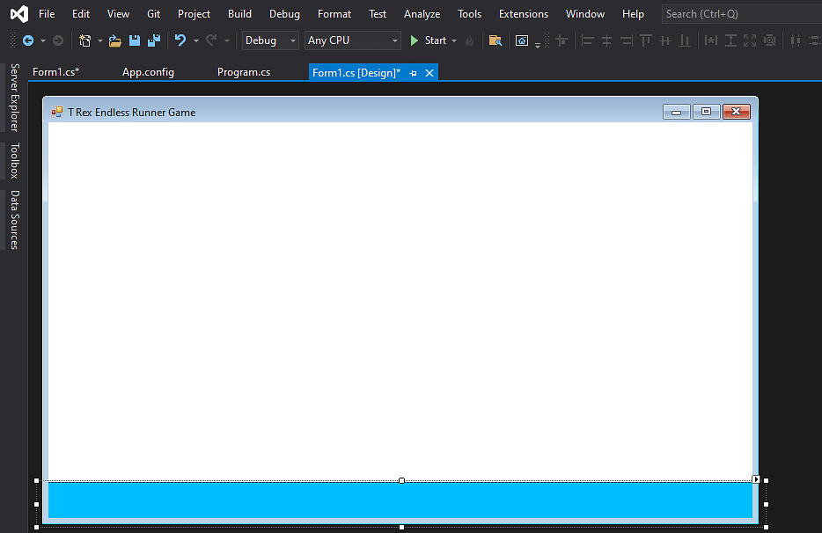This screenshot has height=533, width=822.
Task: Open the Any CPU platform dropdown
Action: tap(394, 40)
